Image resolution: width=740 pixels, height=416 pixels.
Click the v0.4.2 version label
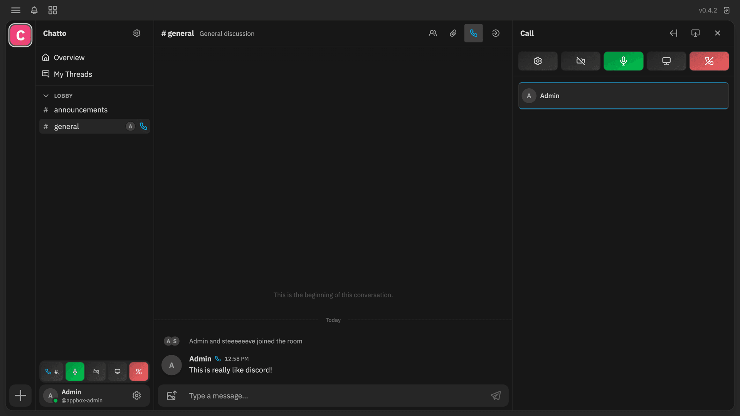708,10
